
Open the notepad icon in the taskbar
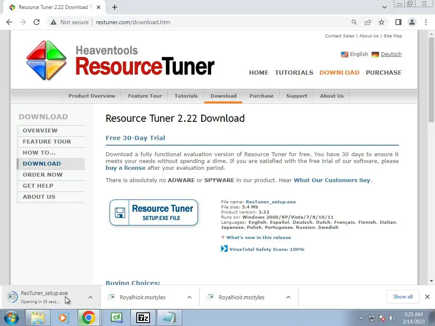(169, 318)
